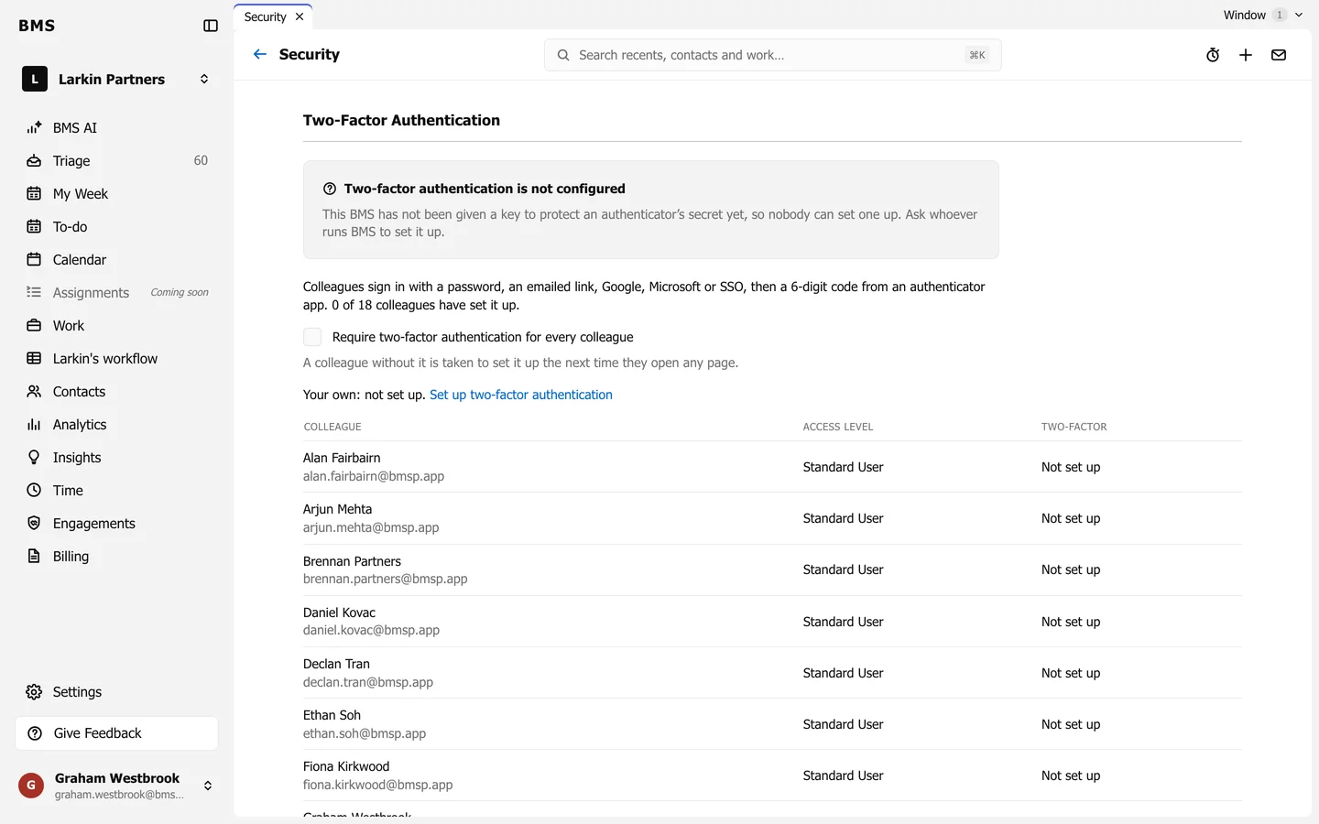
Task: Click the plus icon to create new
Action: coord(1246,55)
